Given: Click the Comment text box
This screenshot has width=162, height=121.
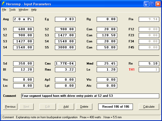Looking at the screenshot, I should point(90,96).
